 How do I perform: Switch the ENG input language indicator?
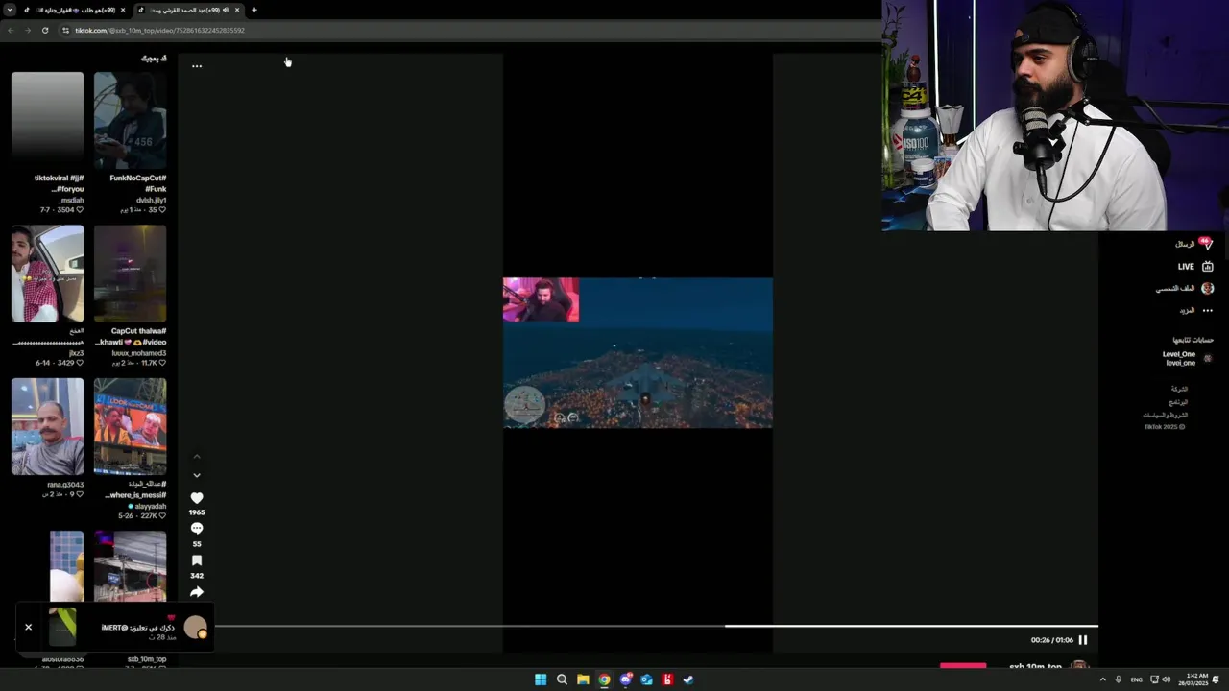click(x=1137, y=679)
